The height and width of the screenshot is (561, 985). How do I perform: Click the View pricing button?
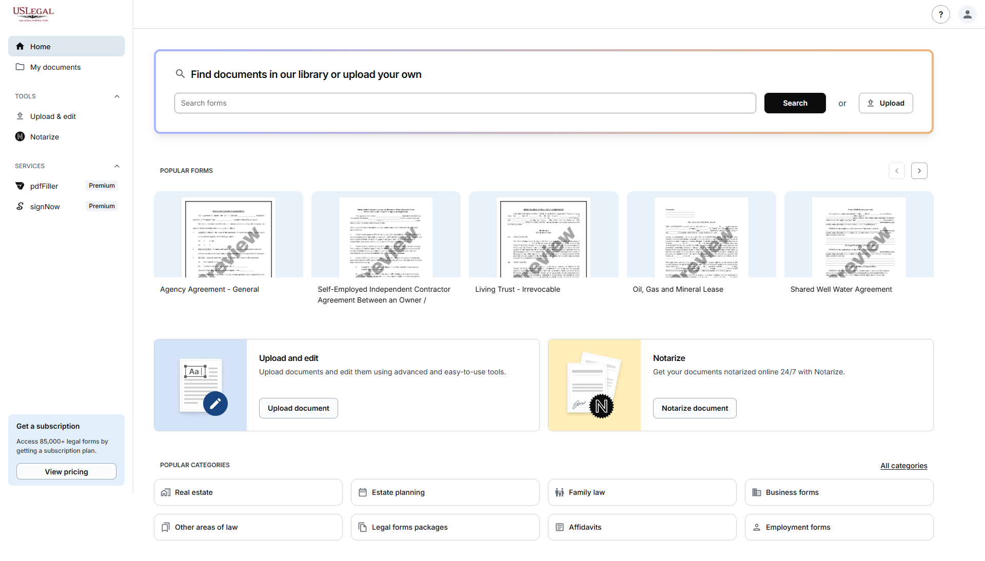coord(66,472)
